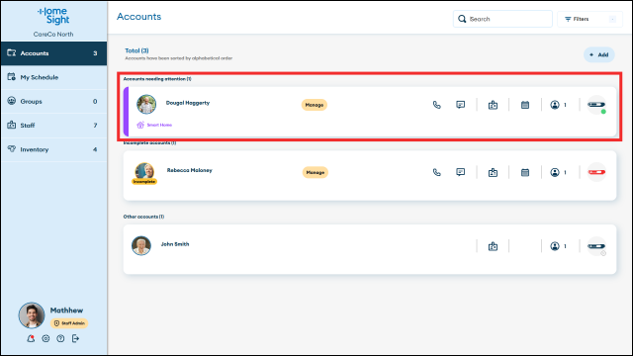Click into the Search field

[x=502, y=19]
